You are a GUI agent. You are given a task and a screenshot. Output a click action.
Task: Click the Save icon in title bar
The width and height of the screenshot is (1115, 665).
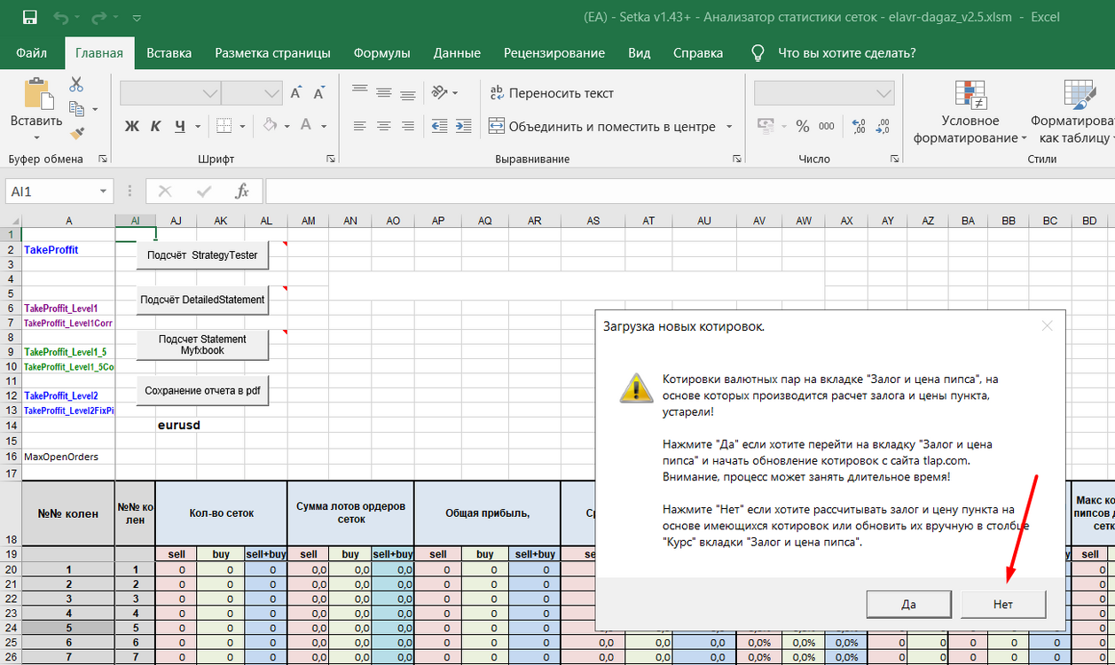tap(29, 17)
